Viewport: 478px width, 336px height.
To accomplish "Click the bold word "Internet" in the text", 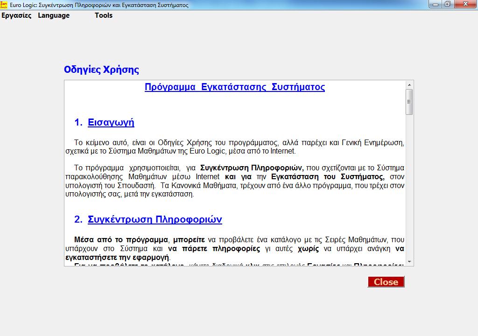I will [x=207, y=176].
